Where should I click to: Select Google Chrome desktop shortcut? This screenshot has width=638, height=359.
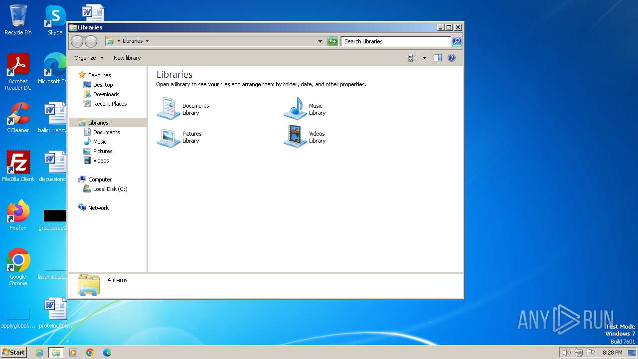coord(18,267)
